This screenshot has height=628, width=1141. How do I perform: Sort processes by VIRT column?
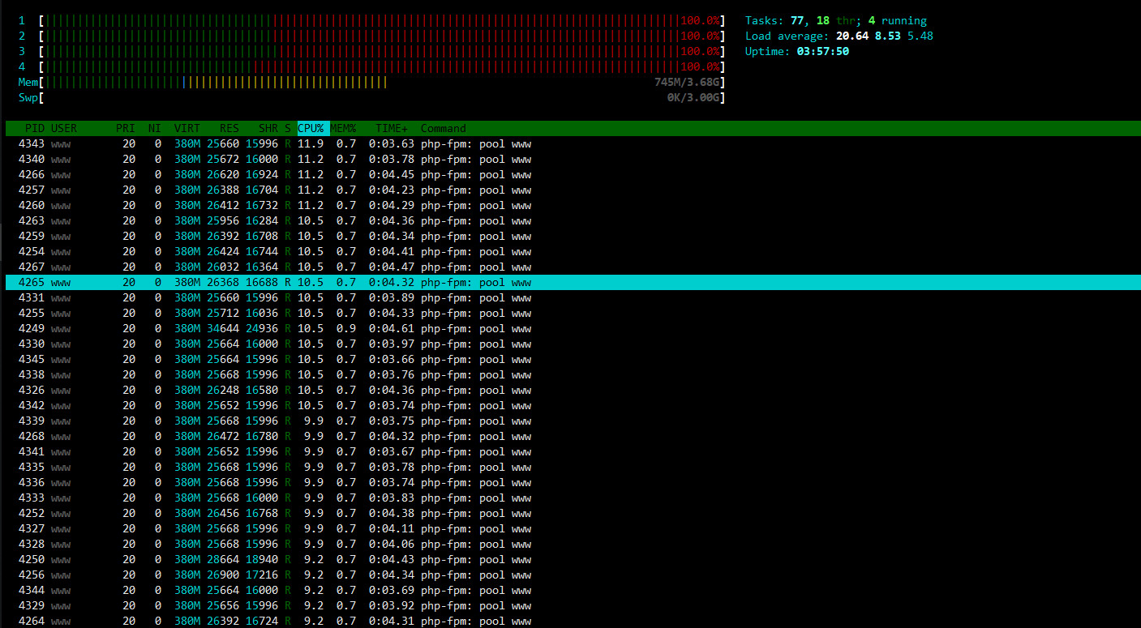click(187, 128)
